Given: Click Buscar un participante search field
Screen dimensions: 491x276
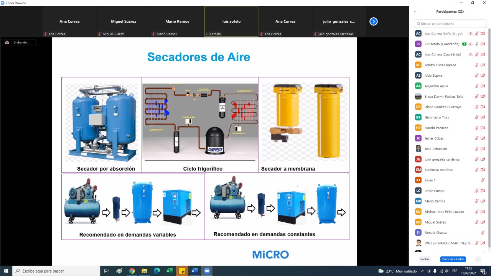Looking at the screenshot, I should (450, 24).
